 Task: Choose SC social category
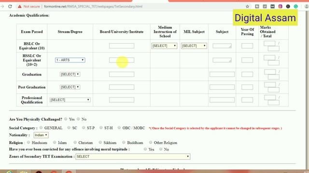[x=69, y=127]
